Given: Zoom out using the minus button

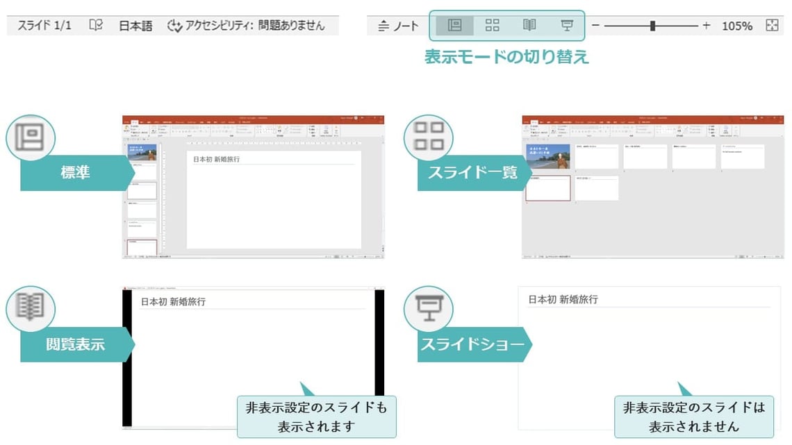Looking at the screenshot, I should tap(595, 25).
